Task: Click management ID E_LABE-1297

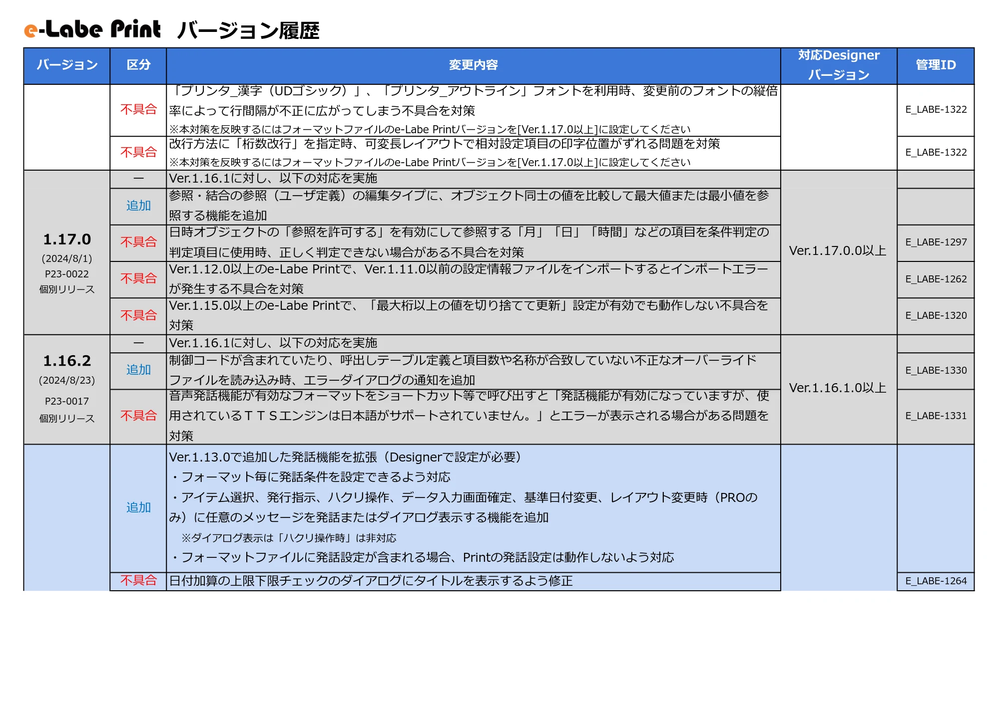Action: coord(936,242)
